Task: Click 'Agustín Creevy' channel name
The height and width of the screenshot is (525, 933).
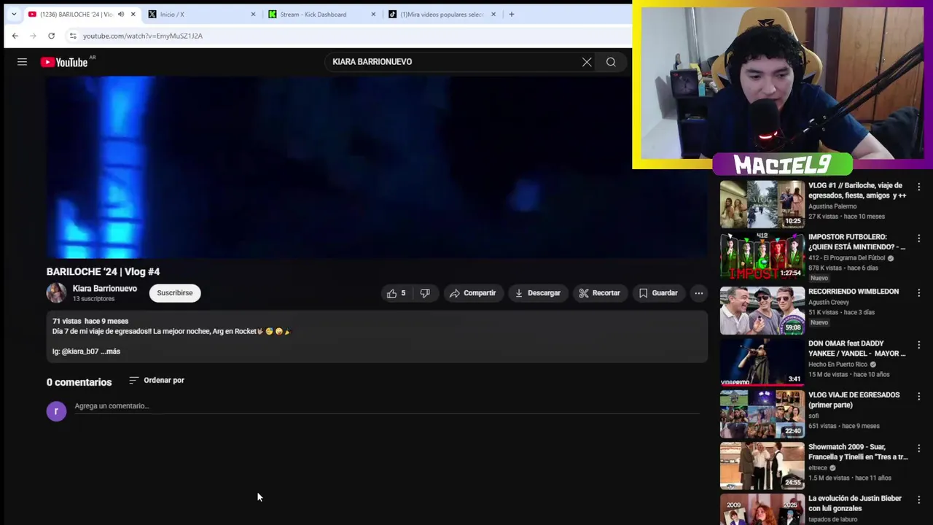Action: pyautogui.click(x=829, y=303)
